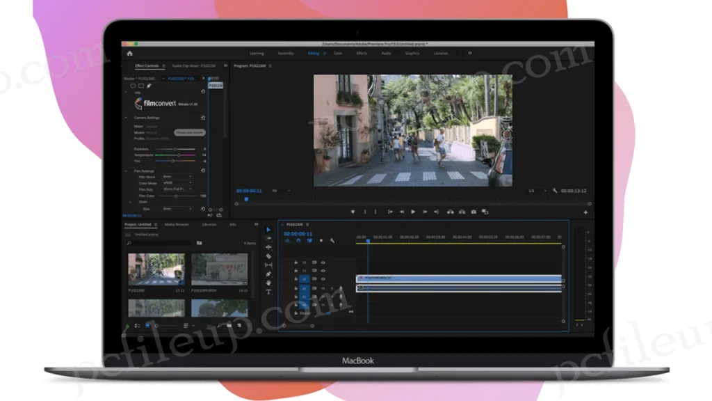Select the P1022300 clip thumbnail in Project
This screenshot has width=712, height=401.
[156, 269]
